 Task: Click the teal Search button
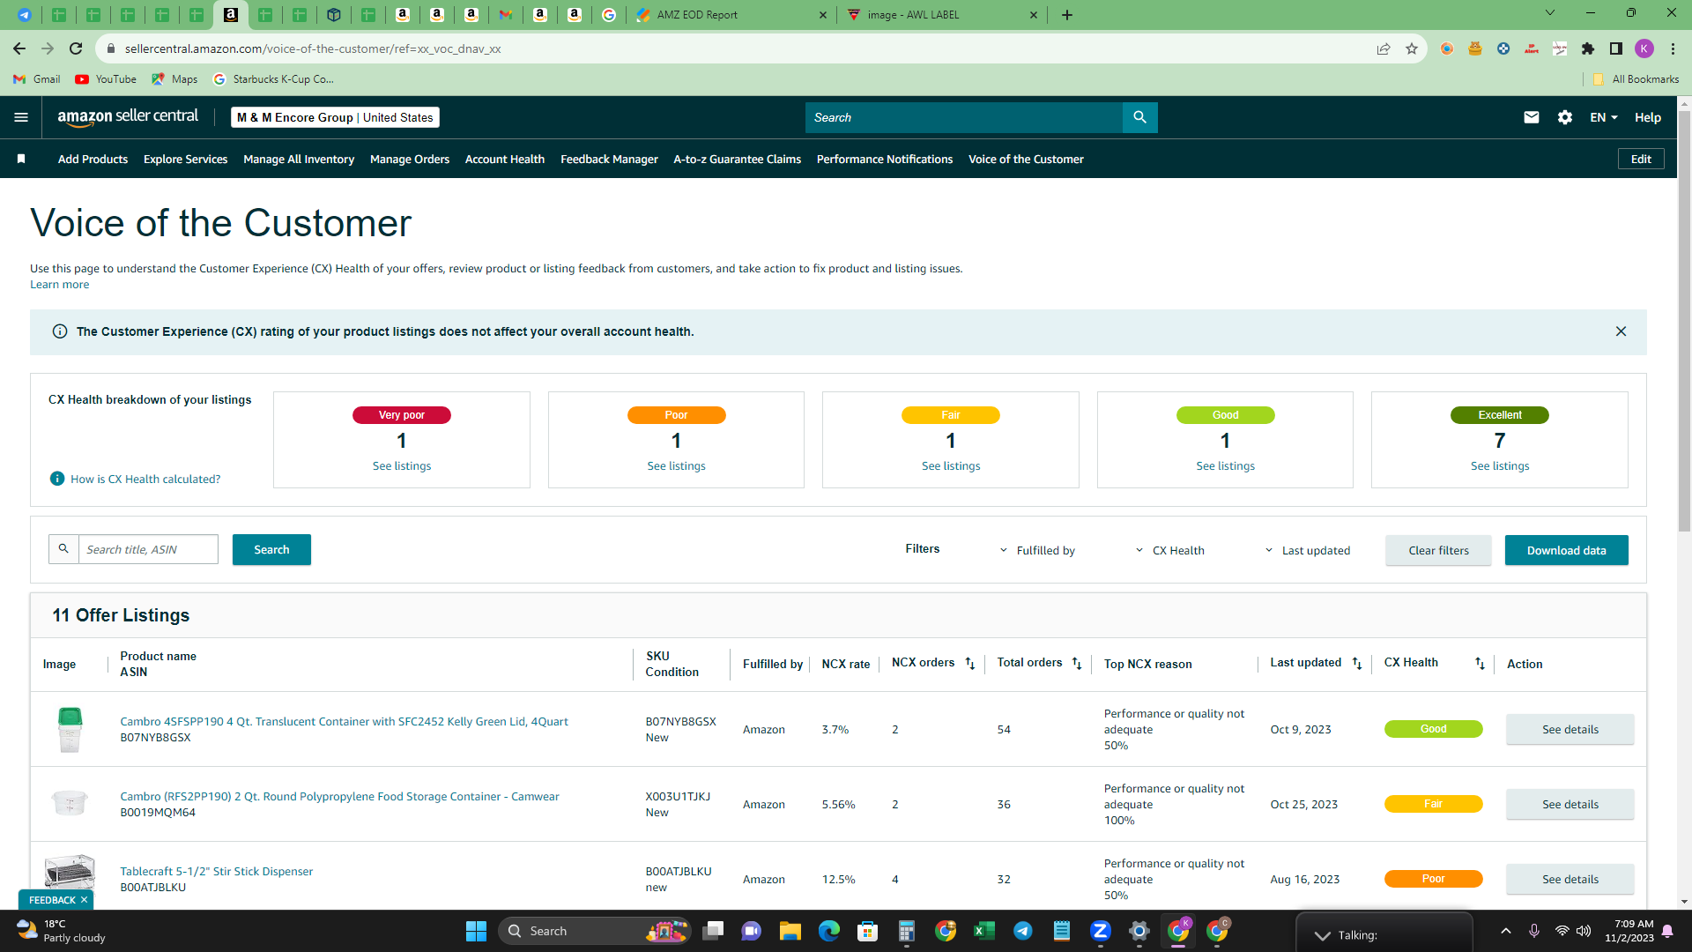[x=271, y=549]
